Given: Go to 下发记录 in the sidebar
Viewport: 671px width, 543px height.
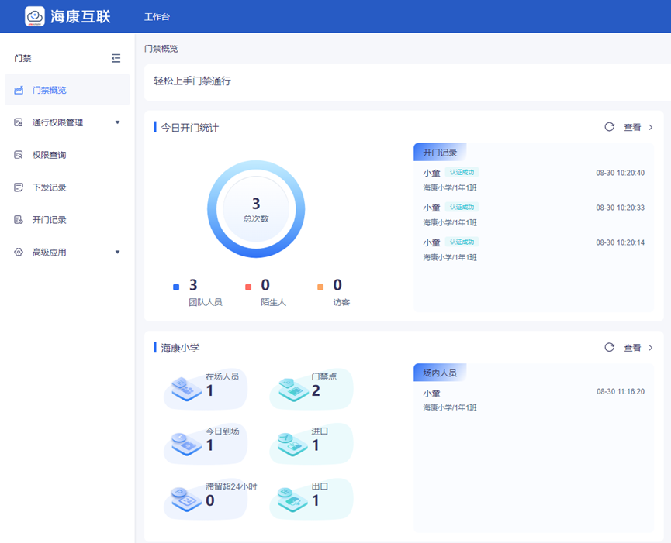Looking at the screenshot, I should (49, 187).
